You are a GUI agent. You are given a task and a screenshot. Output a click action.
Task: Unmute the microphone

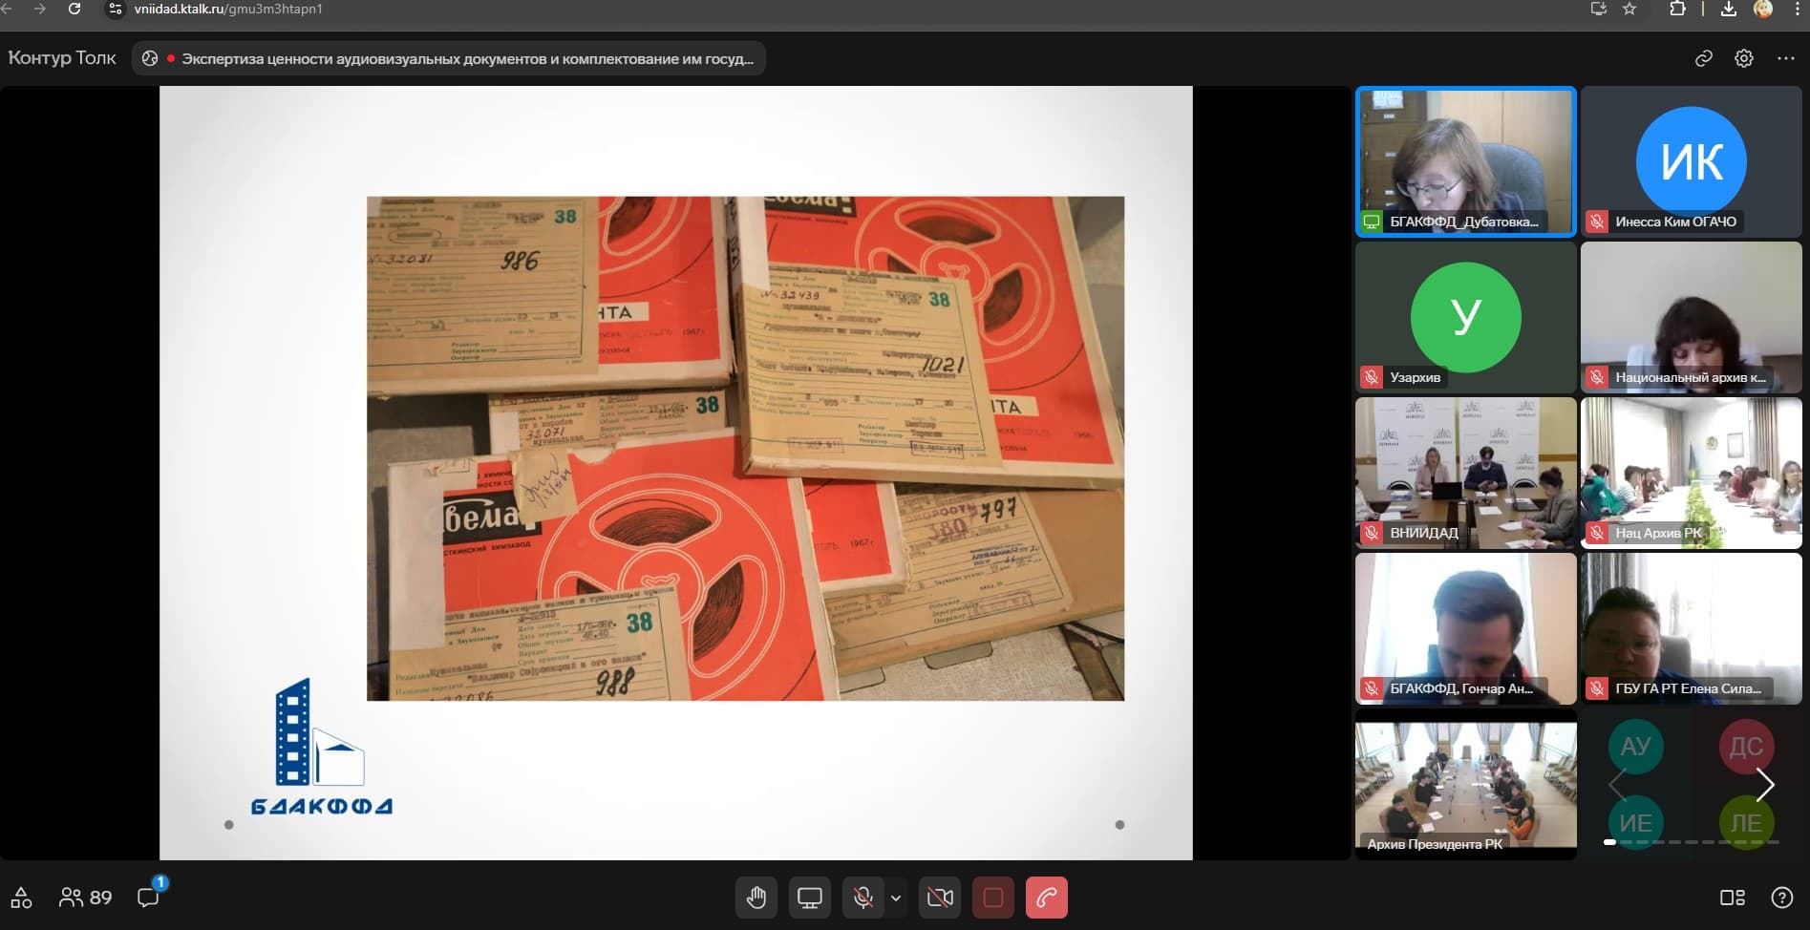[x=862, y=898]
